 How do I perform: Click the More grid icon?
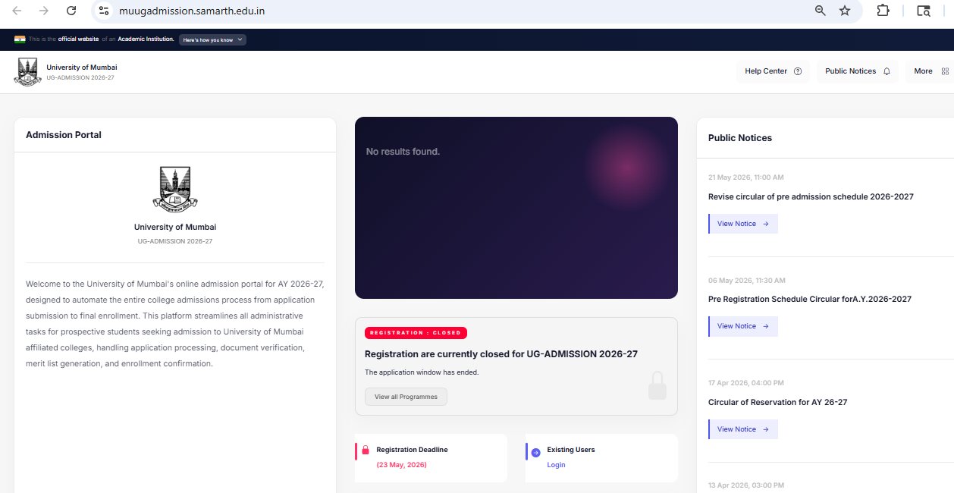[x=945, y=71]
